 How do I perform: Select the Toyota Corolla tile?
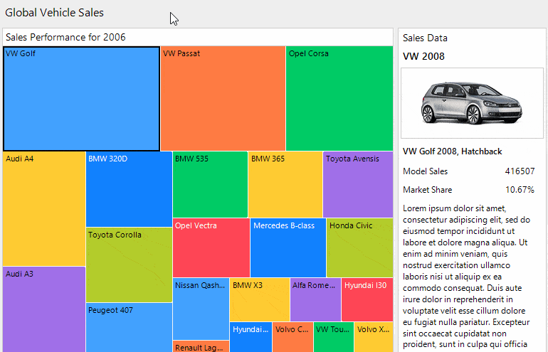(129, 265)
